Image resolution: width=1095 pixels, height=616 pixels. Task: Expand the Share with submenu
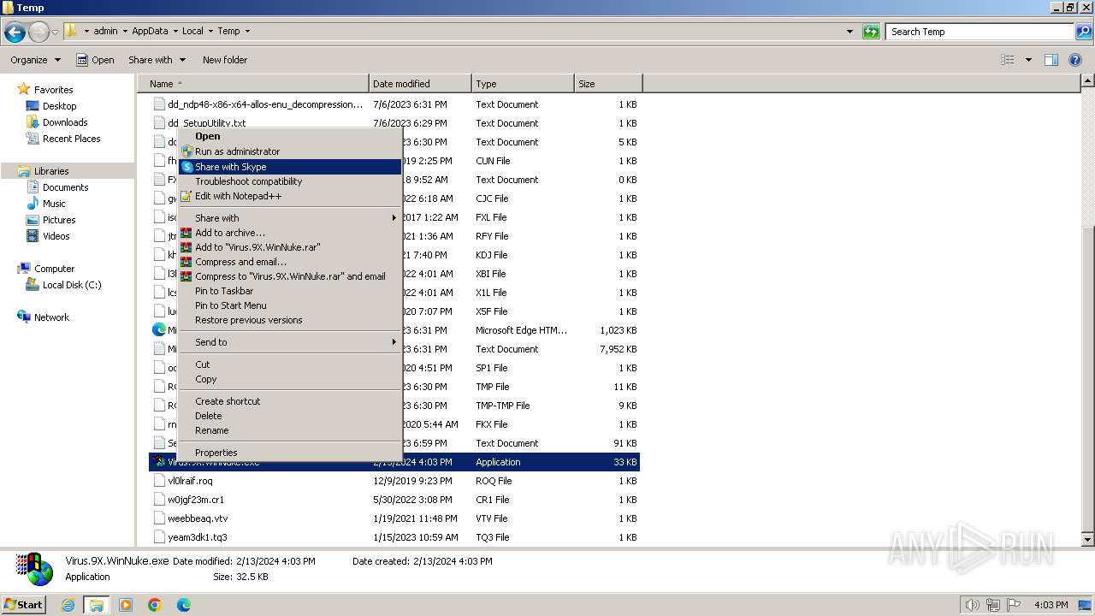289,218
